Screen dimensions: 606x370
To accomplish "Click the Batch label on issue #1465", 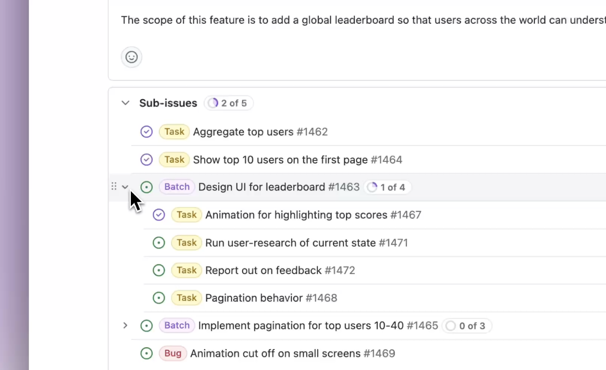I will point(177,325).
